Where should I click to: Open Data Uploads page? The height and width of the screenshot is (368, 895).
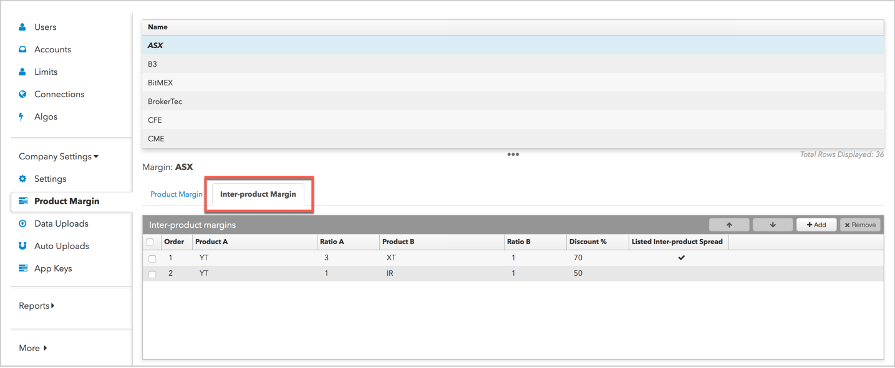[61, 224]
